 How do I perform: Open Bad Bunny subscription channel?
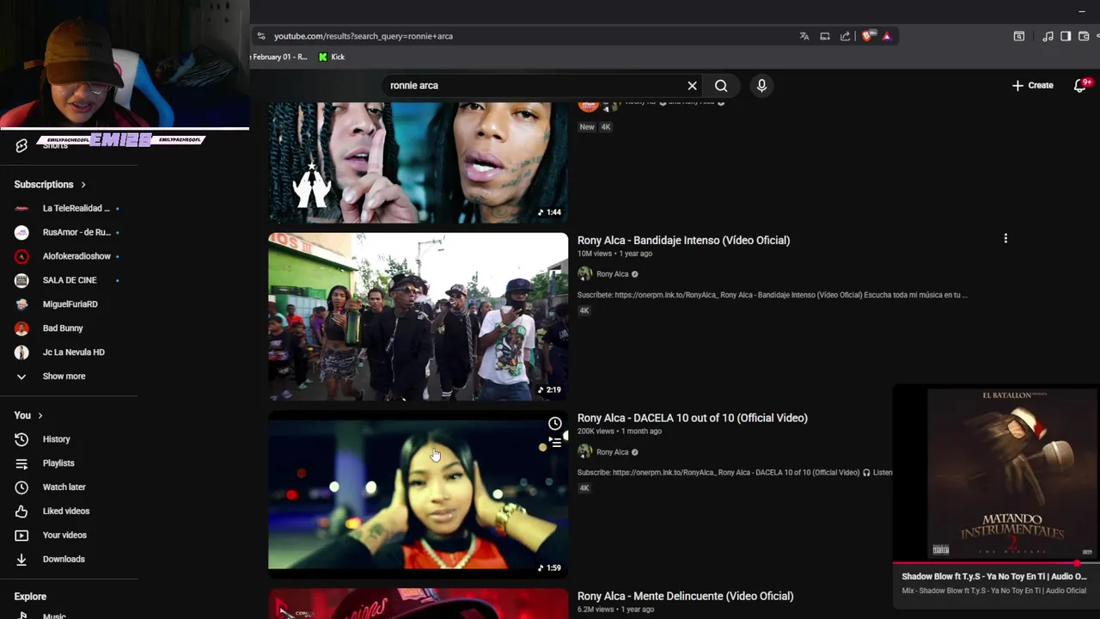[69, 328]
